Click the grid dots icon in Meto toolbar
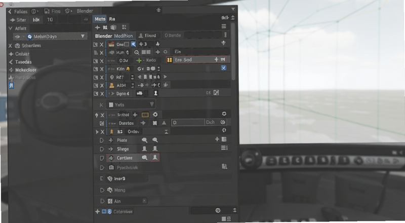 click(x=124, y=27)
